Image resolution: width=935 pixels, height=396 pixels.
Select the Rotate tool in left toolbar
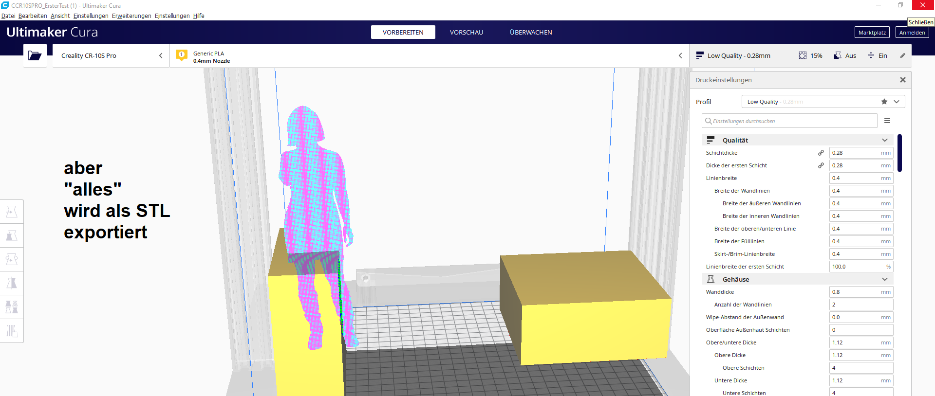click(12, 259)
